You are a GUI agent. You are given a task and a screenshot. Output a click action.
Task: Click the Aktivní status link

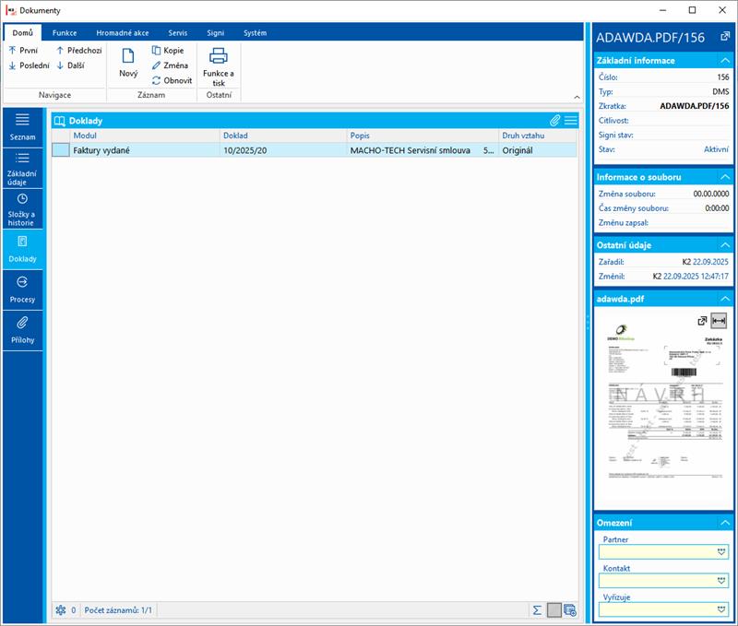click(716, 149)
